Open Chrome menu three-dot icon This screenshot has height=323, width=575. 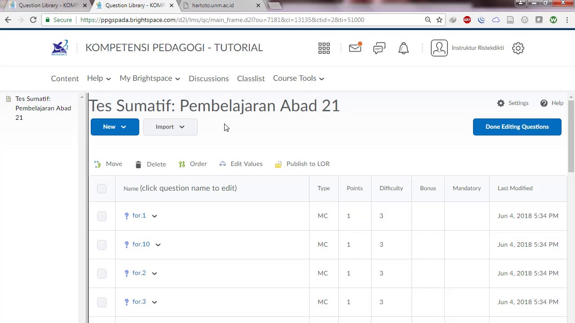tap(567, 20)
